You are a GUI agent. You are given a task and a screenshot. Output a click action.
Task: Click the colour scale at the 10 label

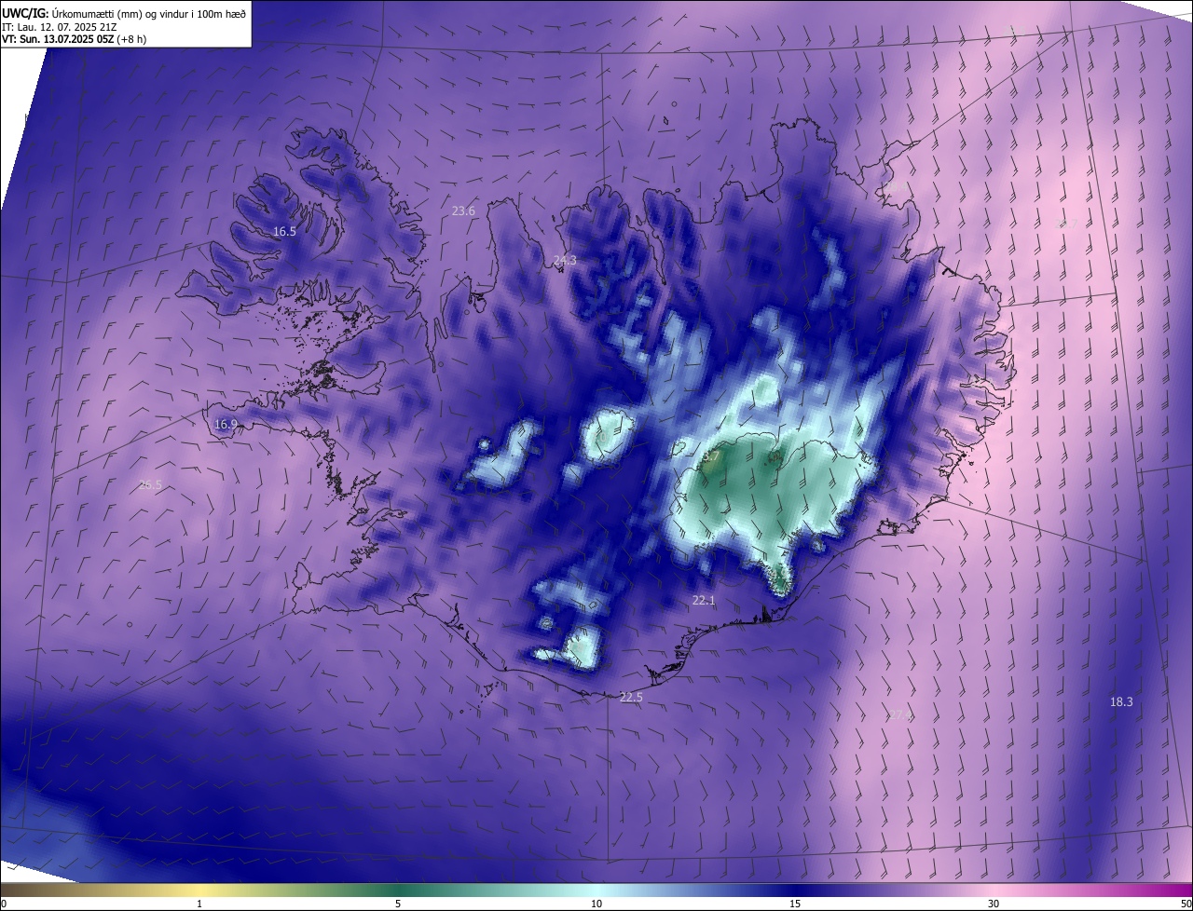point(596,904)
